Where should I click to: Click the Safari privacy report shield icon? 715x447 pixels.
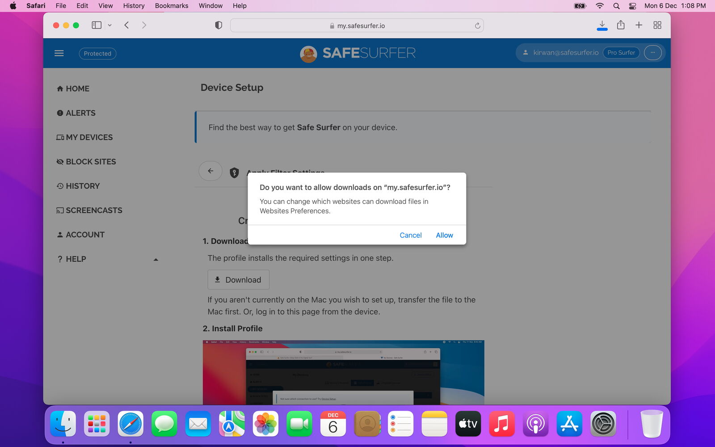[219, 25]
